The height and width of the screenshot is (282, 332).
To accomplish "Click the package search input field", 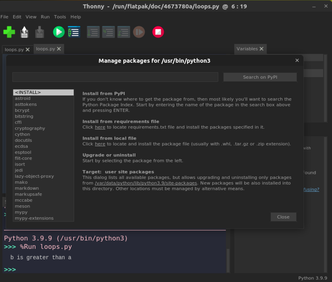I will 115,77.
